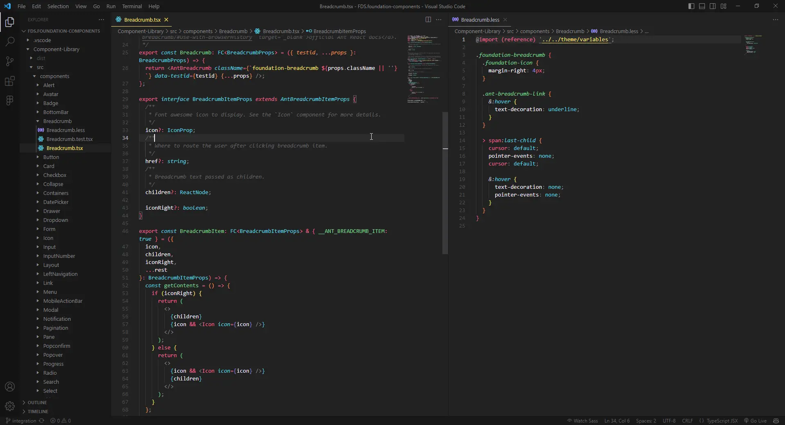This screenshot has width=785, height=425.
Task: Click the Go Live button
Action: click(x=755, y=421)
